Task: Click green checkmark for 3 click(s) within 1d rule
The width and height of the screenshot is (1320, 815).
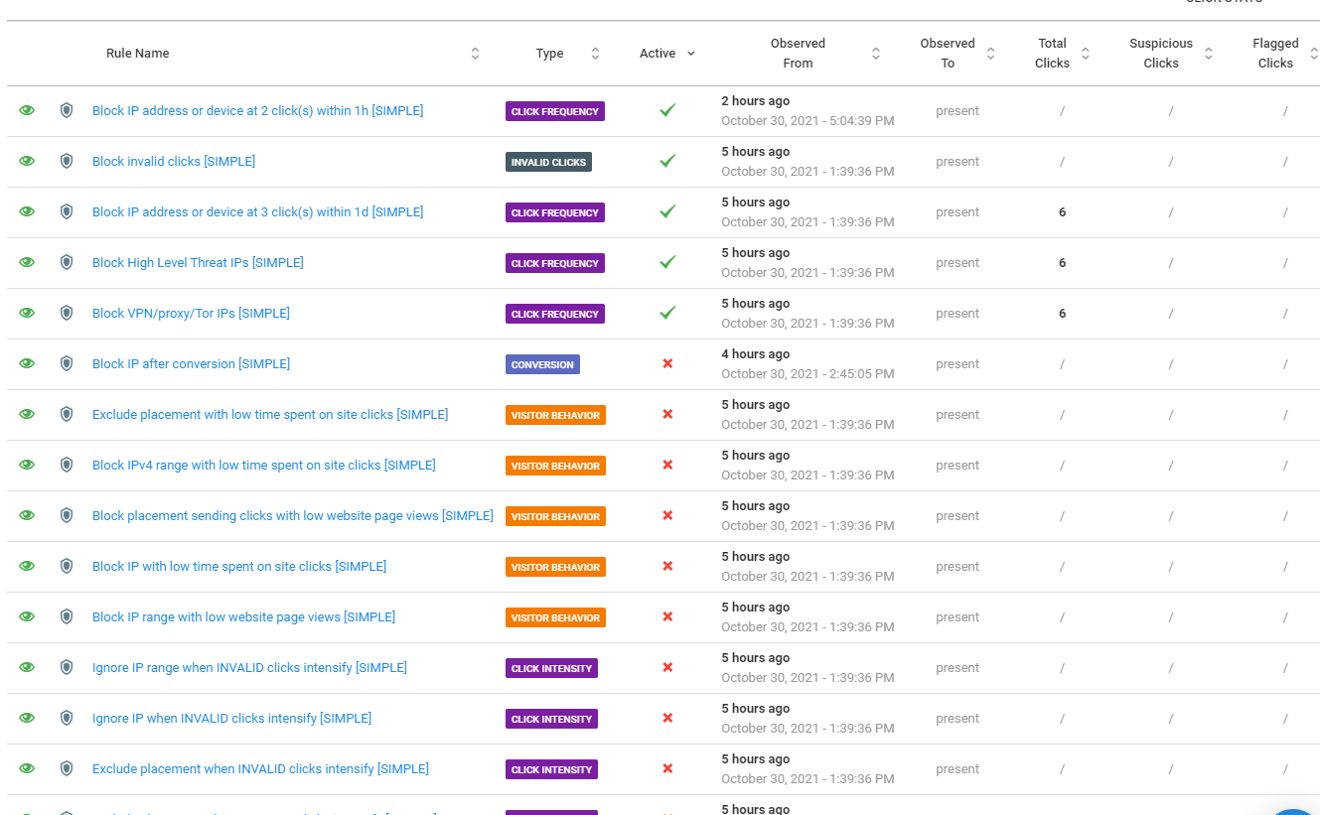Action: pyautogui.click(x=667, y=211)
